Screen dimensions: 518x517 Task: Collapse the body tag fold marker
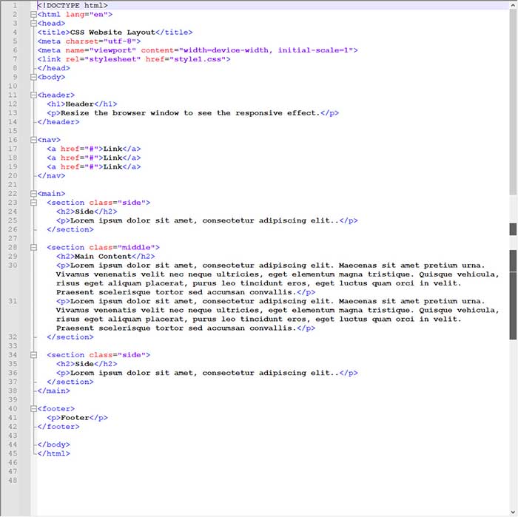[33, 77]
